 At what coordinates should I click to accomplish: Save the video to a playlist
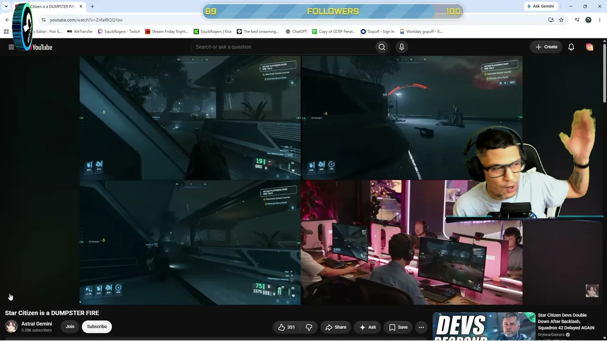tap(398, 327)
